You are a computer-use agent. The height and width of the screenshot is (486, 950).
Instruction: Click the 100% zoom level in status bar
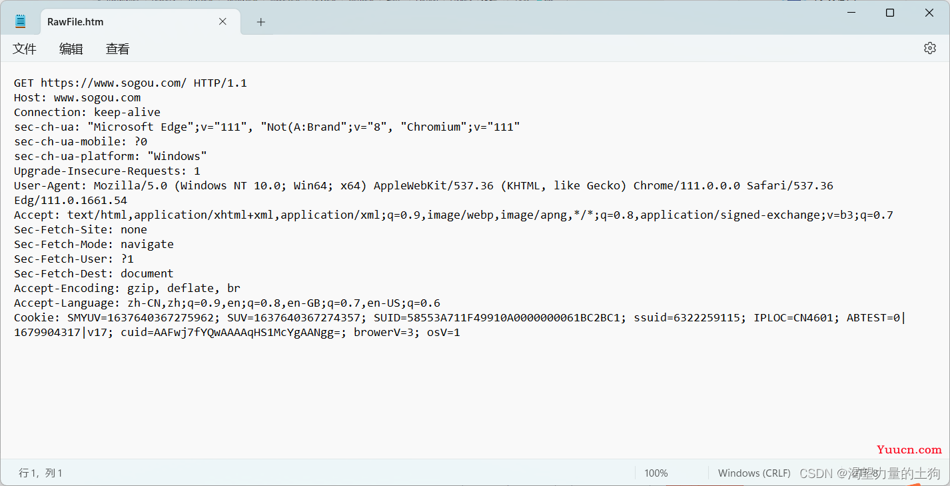point(656,473)
